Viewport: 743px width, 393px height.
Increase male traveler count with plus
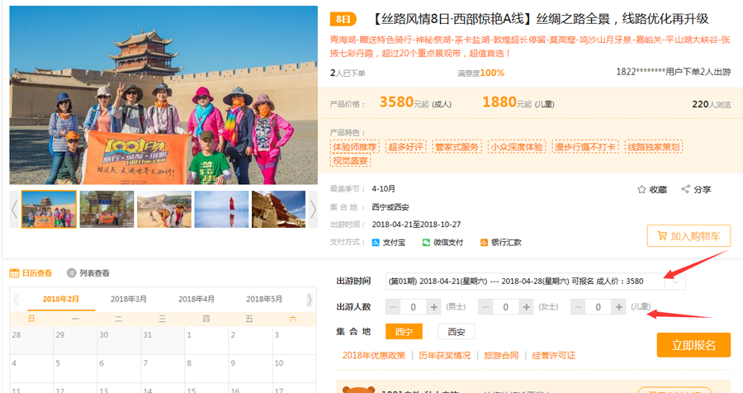pos(433,307)
